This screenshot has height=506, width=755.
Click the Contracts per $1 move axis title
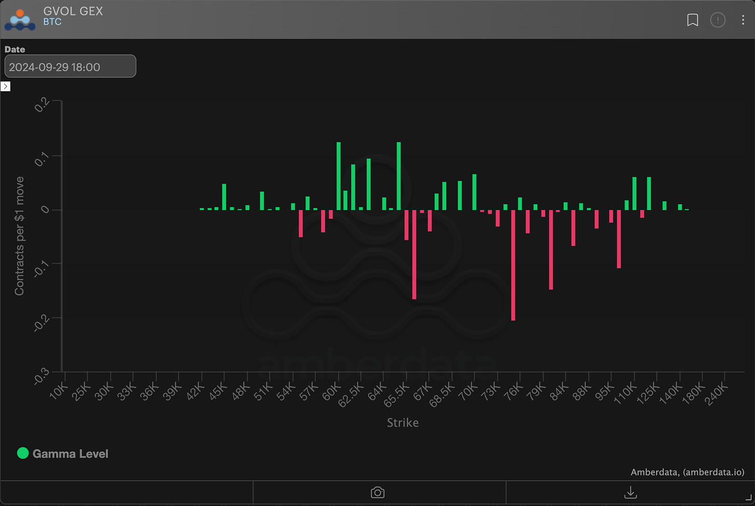tap(19, 236)
